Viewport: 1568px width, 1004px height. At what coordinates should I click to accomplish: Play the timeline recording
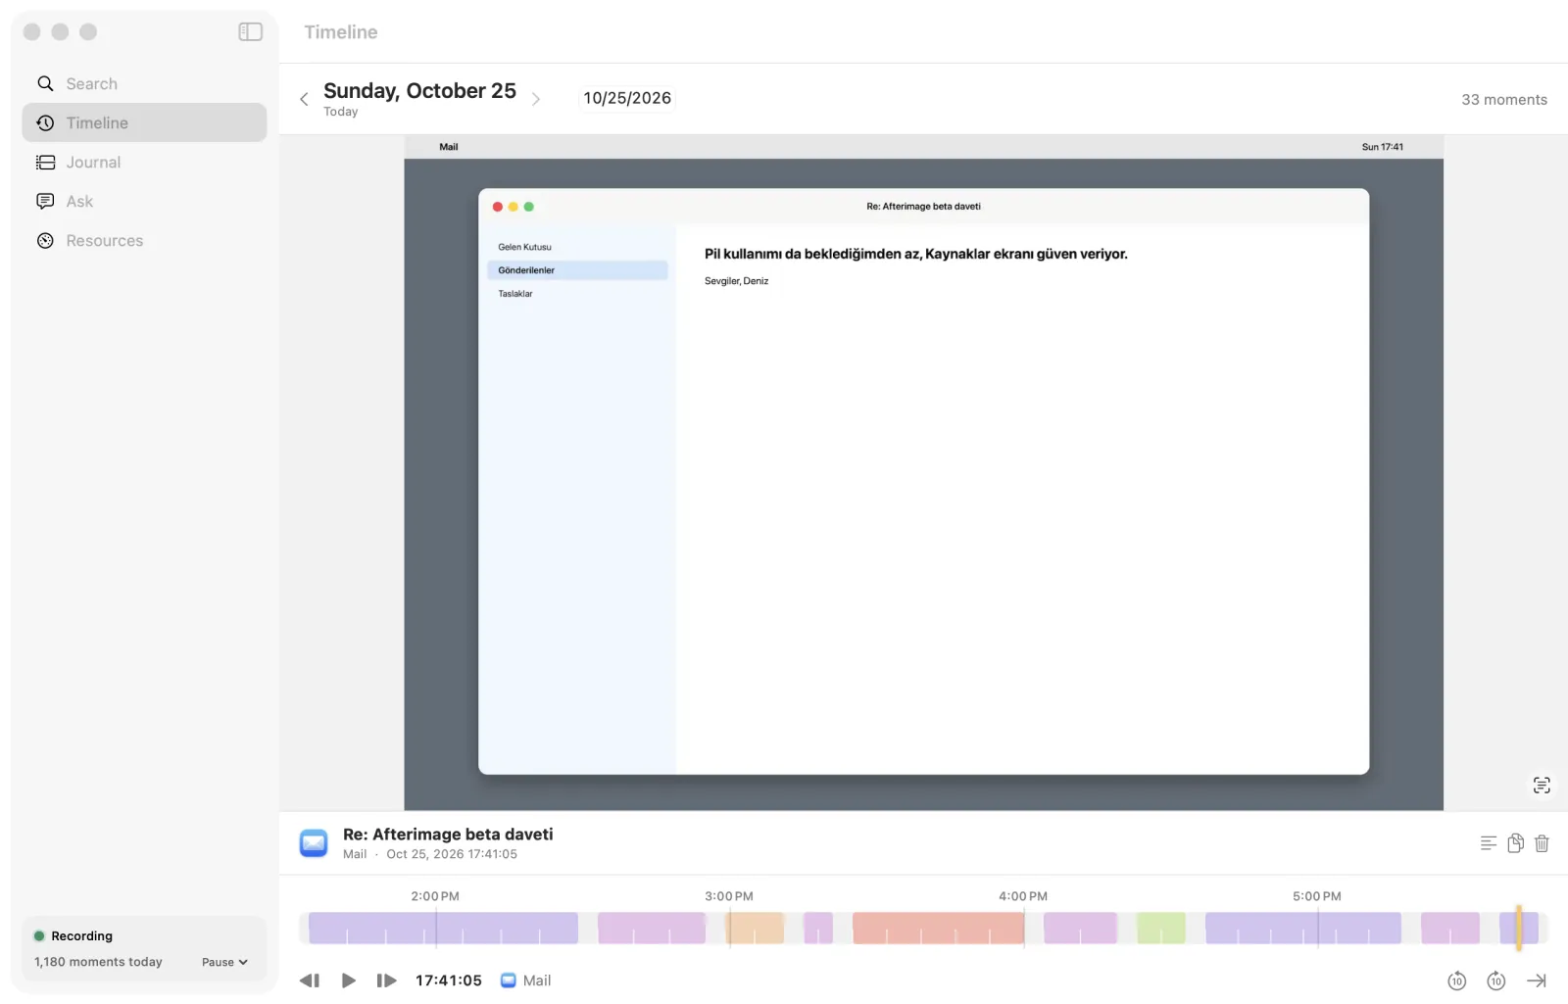point(348,980)
